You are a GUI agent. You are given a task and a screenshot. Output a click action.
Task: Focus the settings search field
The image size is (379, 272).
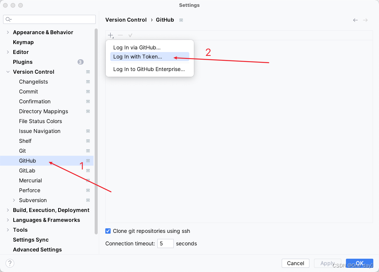coord(49,19)
